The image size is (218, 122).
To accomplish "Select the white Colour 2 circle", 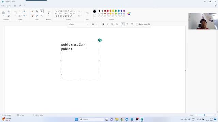I will click(x=94, y=16).
